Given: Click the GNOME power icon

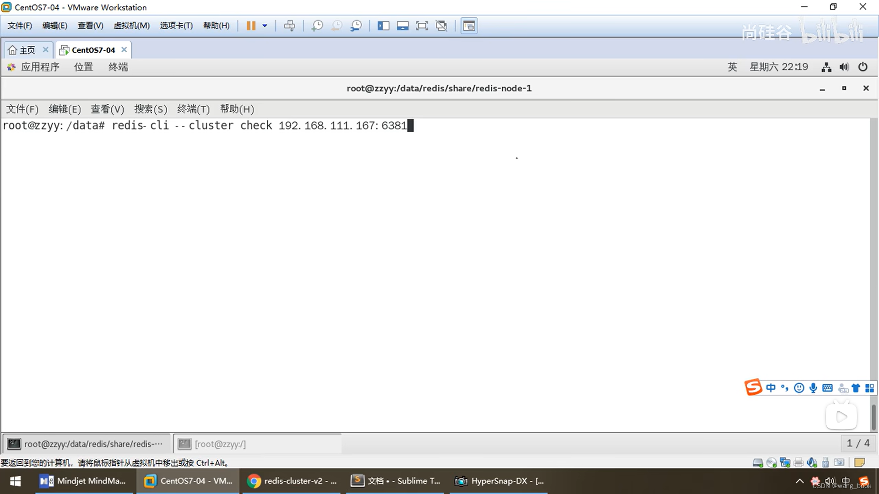Looking at the screenshot, I should point(863,67).
